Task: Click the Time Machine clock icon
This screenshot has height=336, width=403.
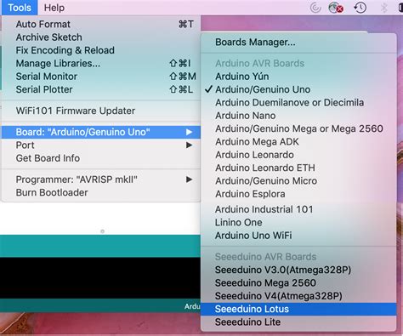Action: click(360, 8)
